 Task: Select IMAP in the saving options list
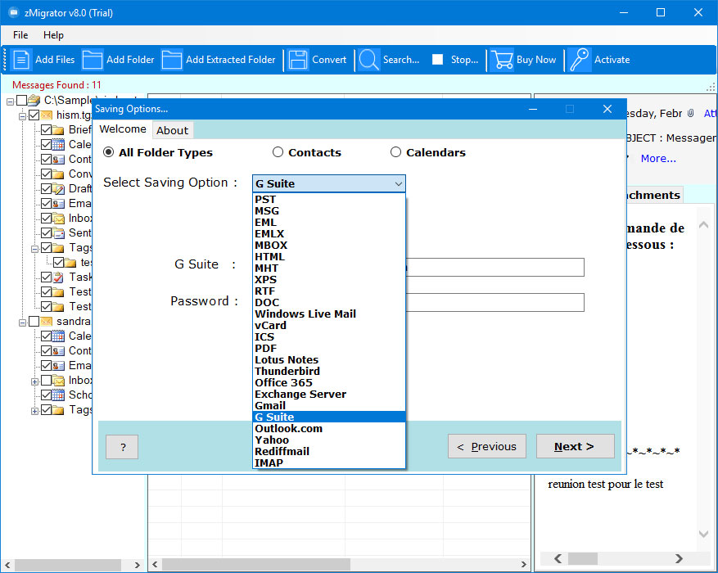coord(329,462)
